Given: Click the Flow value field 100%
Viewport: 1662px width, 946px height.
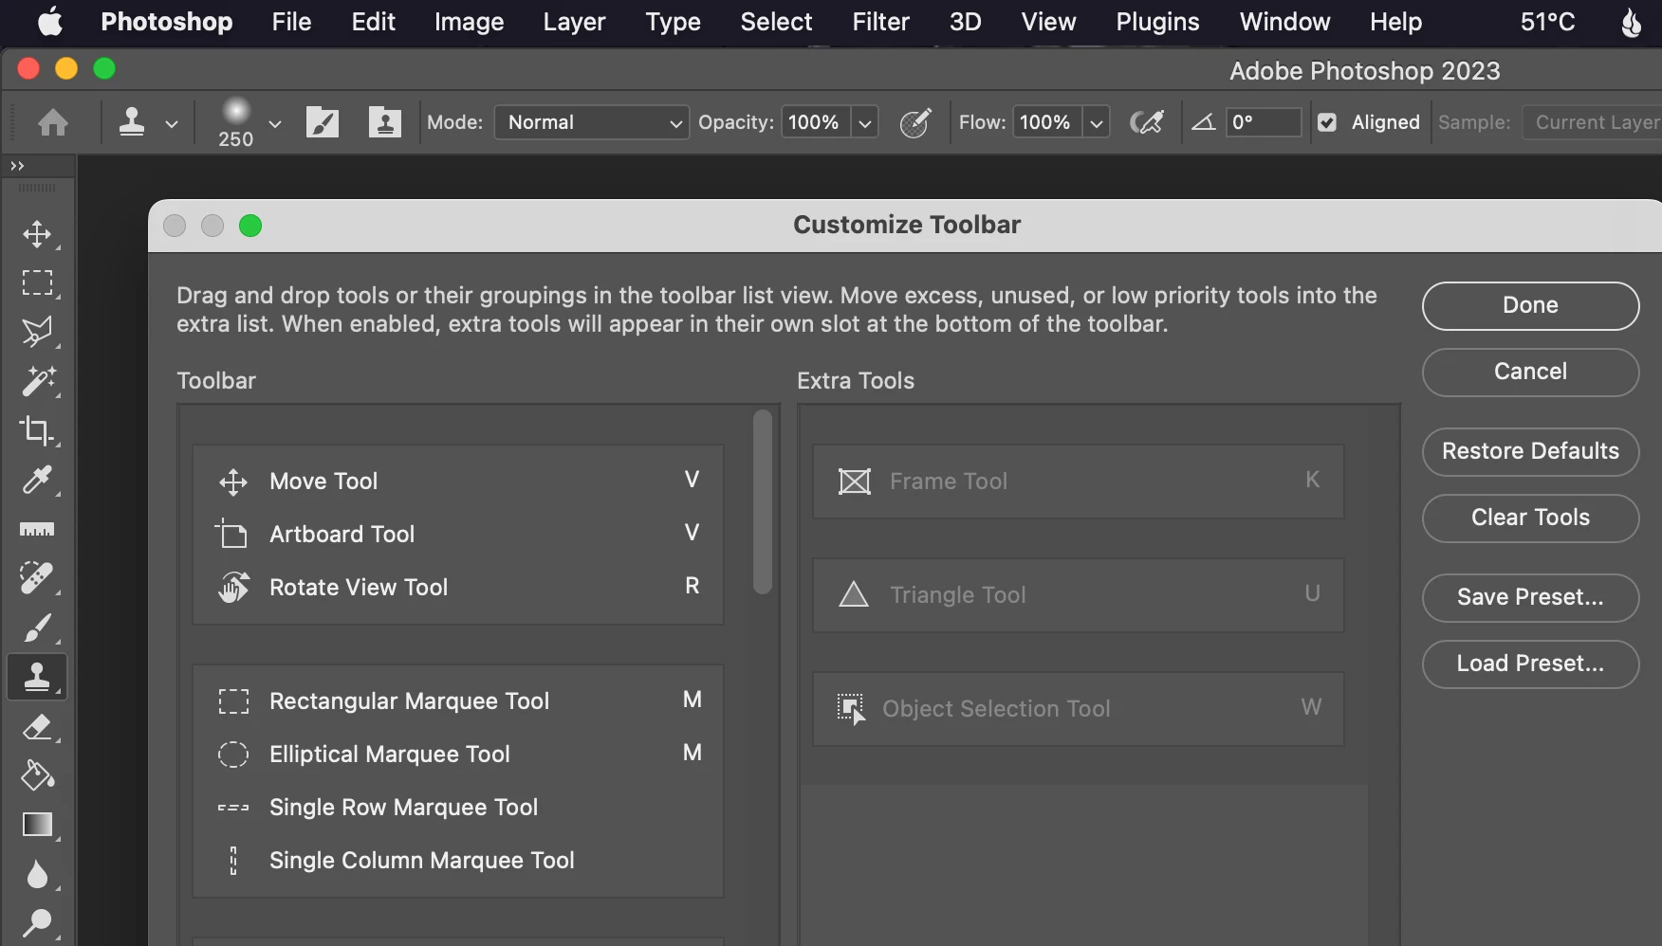Looking at the screenshot, I should [1046, 122].
